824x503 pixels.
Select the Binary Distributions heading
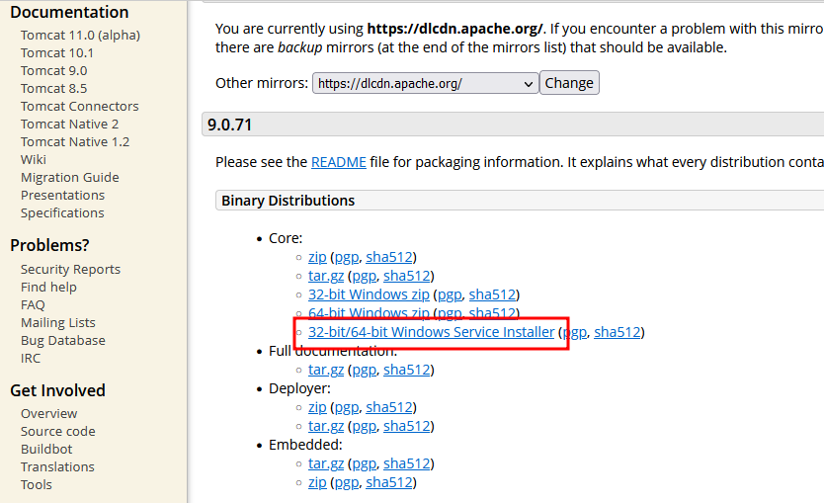click(288, 201)
